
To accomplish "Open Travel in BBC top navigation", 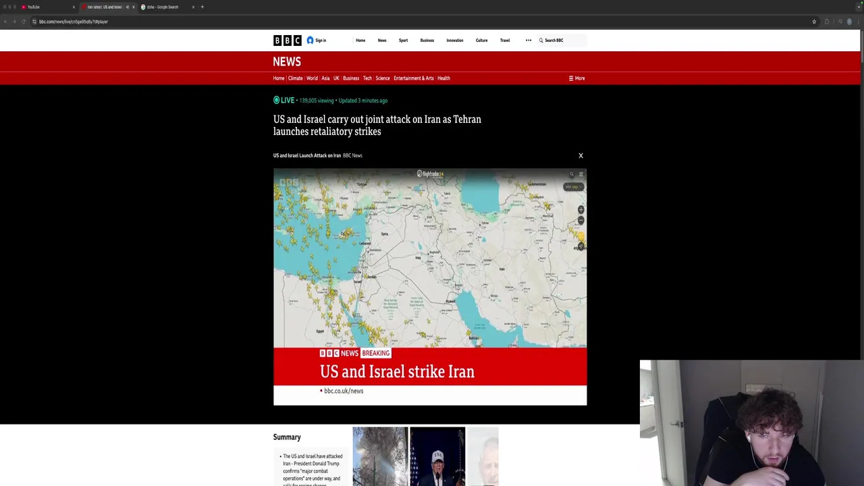I will point(505,40).
